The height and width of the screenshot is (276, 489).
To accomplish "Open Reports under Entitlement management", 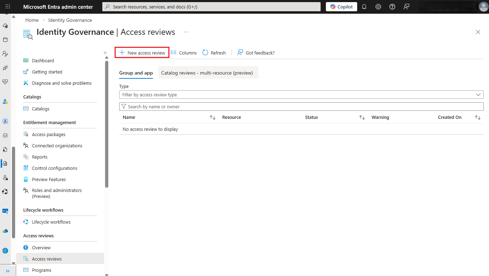I will click(40, 157).
